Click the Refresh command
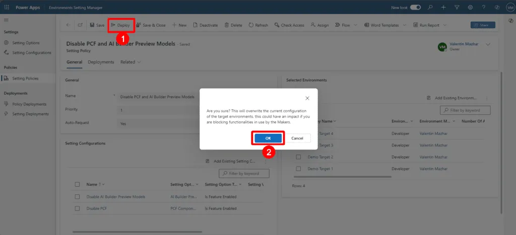 [259, 25]
